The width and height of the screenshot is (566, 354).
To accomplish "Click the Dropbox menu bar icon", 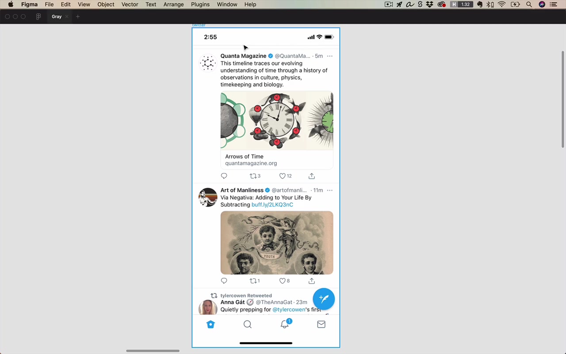I will (x=429, y=4).
